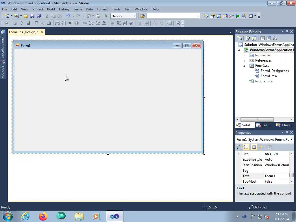
Task: Toggle Categorized view in Properties panel
Action: pos(239,147)
